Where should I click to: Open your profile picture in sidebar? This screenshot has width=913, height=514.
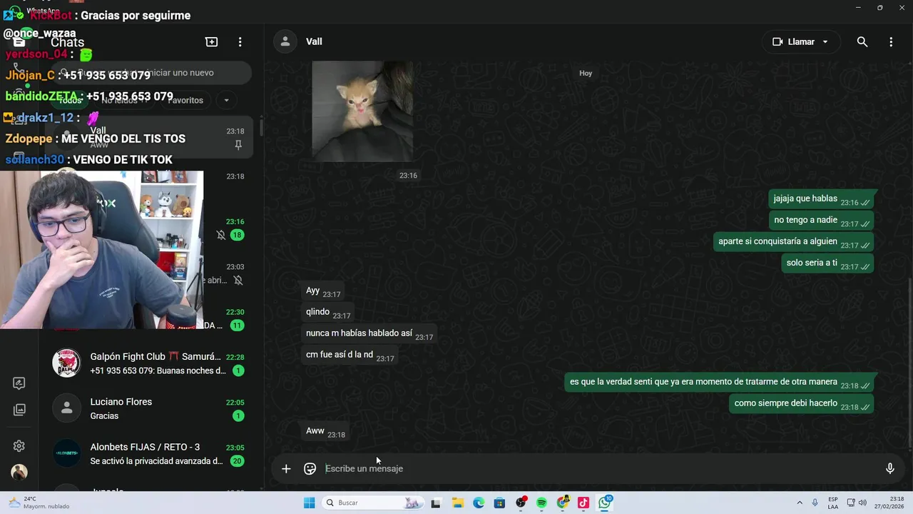tap(19, 473)
